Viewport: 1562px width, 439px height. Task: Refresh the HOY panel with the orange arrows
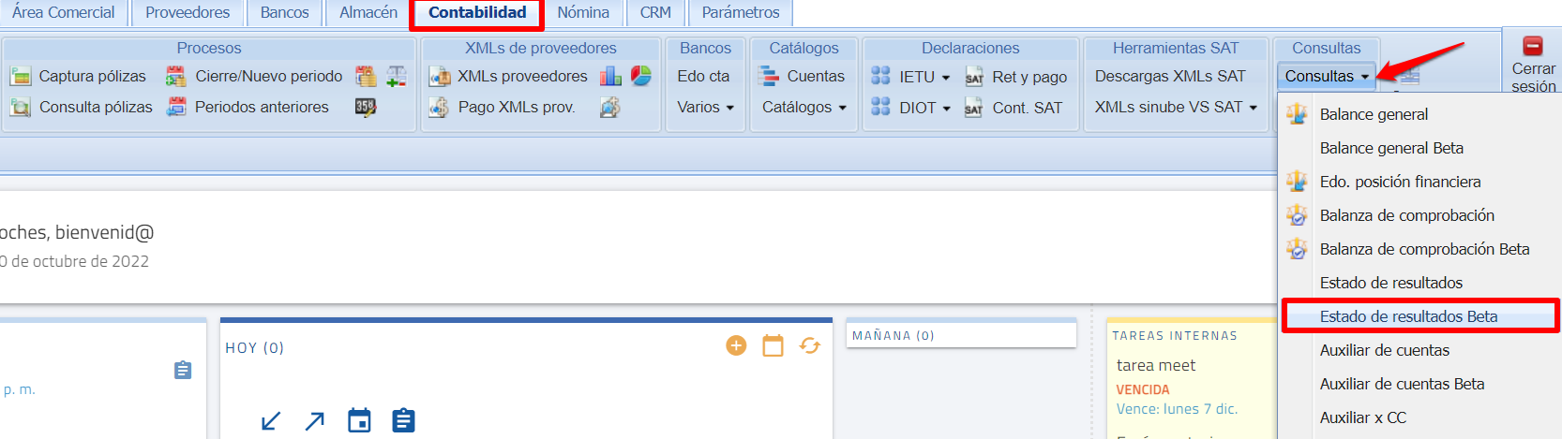810,345
